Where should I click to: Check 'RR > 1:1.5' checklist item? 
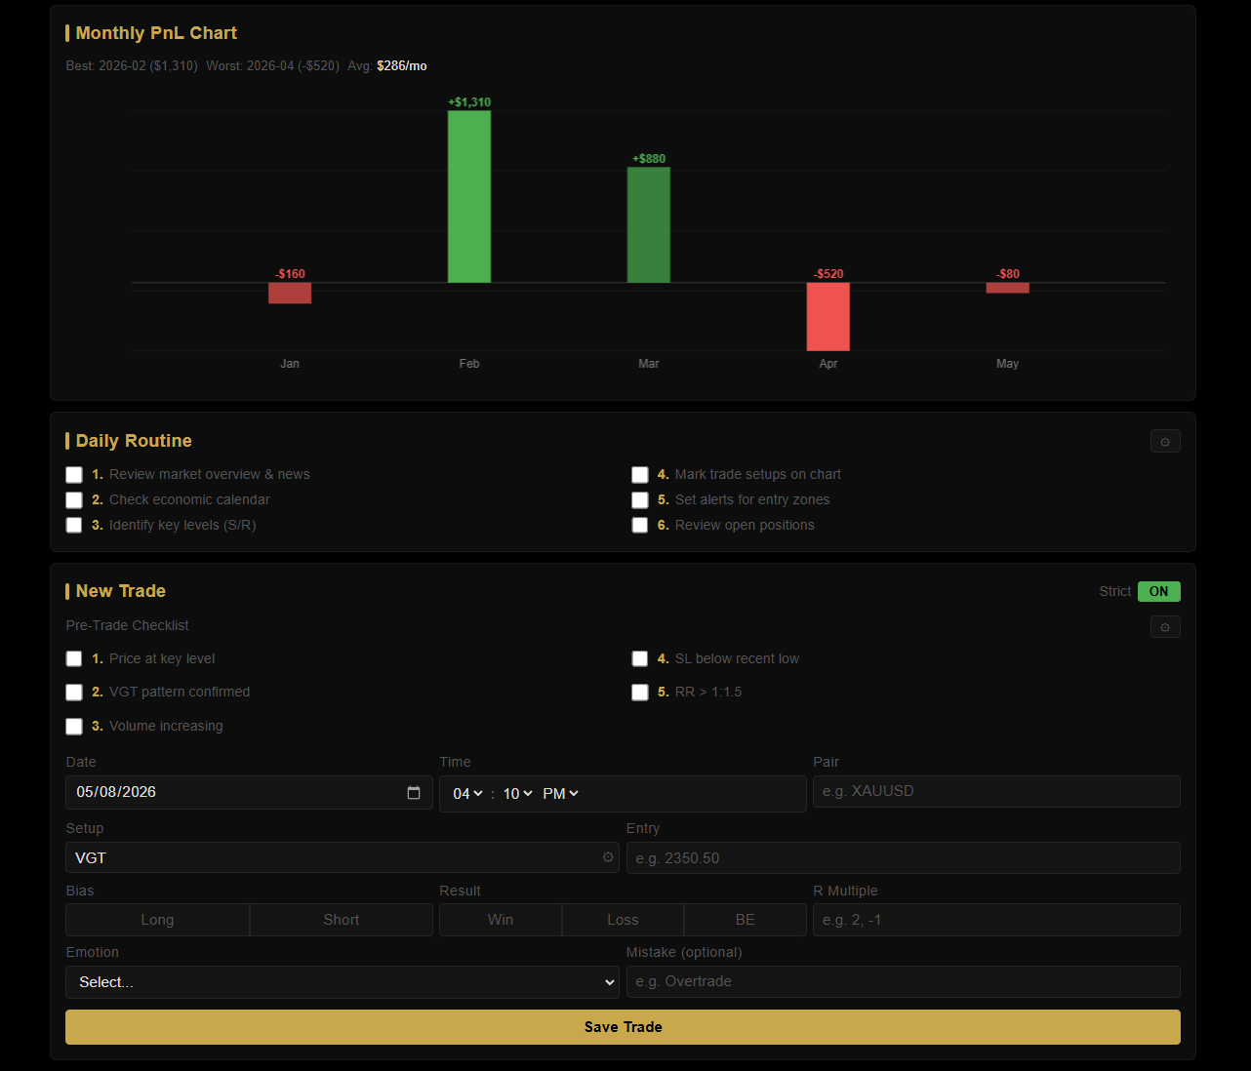point(640,693)
